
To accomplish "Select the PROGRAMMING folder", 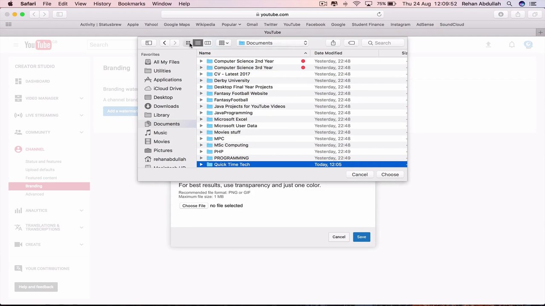I will tap(302, 158).
